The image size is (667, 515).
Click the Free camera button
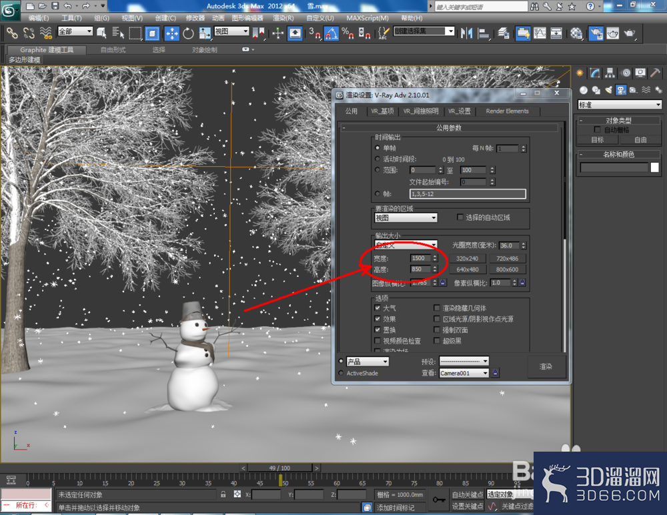point(640,139)
